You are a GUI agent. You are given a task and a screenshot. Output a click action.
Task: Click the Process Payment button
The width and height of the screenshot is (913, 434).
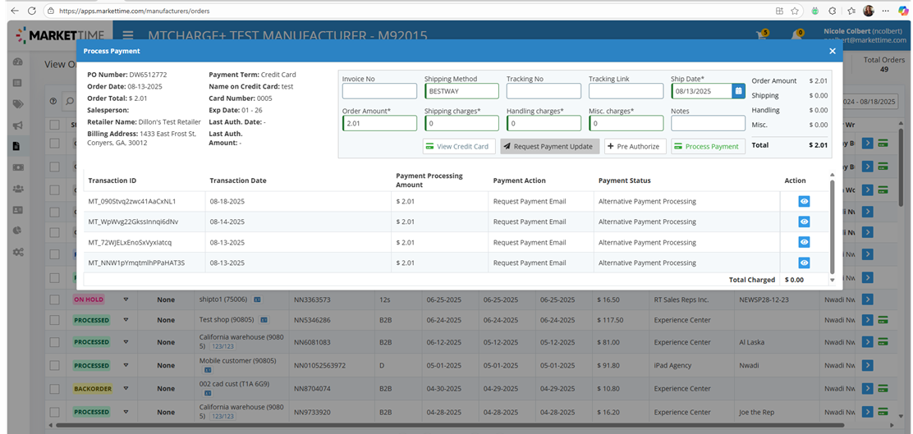(708, 147)
